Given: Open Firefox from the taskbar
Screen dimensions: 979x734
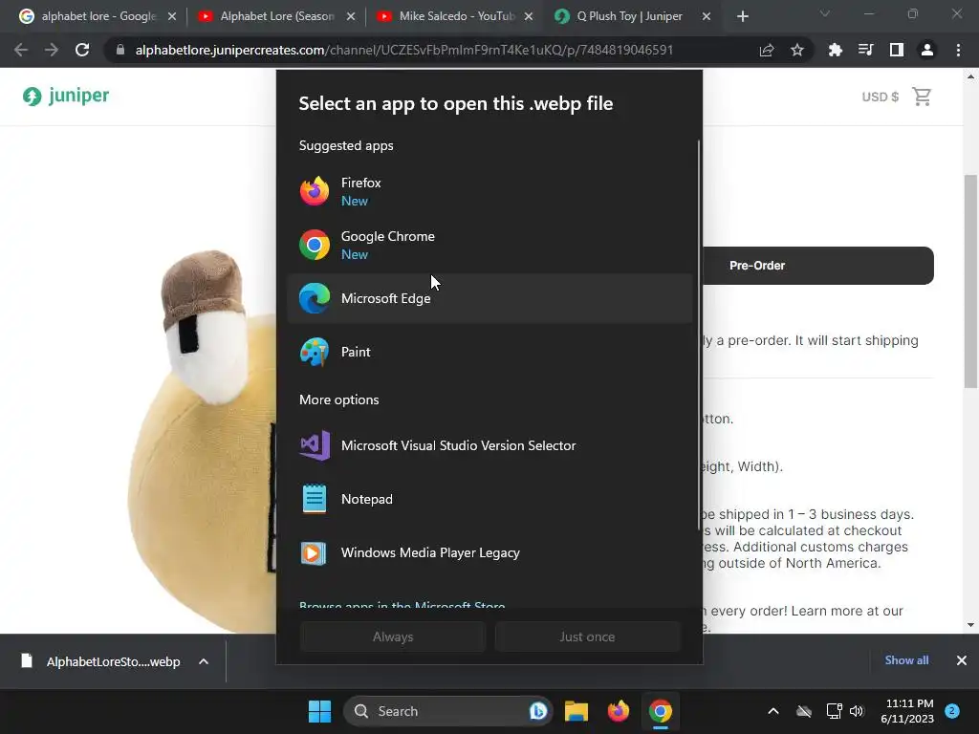Looking at the screenshot, I should (x=619, y=711).
